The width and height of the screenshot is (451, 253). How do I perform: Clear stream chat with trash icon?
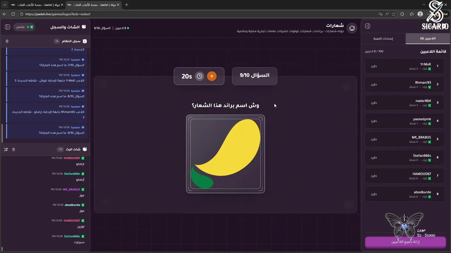pyautogui.click(x=14, y=149)
